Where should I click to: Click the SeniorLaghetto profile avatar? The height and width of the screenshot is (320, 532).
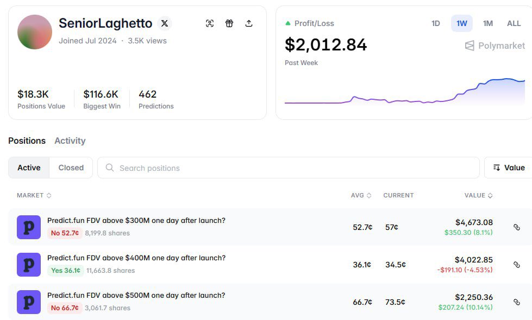coord(35,32)
